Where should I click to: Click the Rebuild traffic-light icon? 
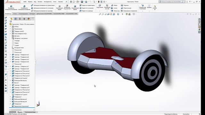99,2
